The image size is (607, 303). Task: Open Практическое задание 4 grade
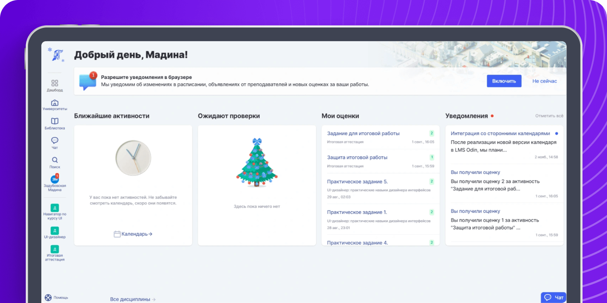357,243
